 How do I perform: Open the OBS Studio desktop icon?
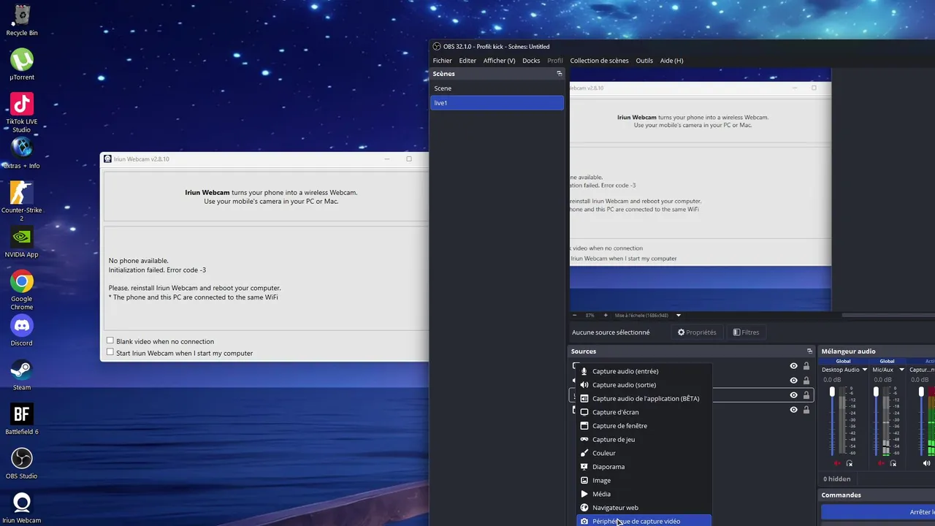coord(22,463)
